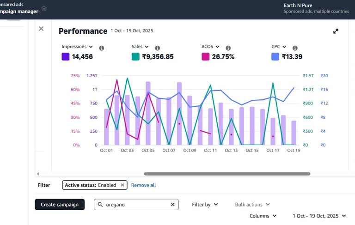
Task: Click the purple Impressions color swatch
Action: (66, 56)
